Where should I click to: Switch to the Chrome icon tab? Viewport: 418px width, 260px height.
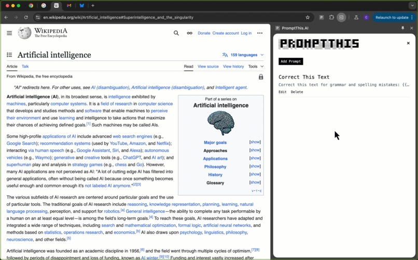31,6
